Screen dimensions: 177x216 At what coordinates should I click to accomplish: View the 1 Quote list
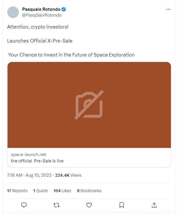click(x=40, y=191)
